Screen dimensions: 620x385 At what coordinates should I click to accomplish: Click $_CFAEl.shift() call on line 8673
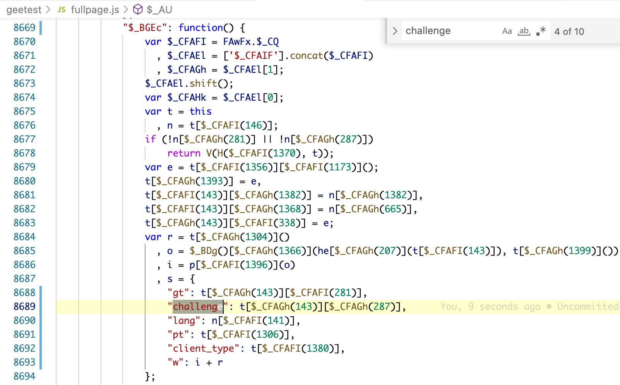point(189,83)
